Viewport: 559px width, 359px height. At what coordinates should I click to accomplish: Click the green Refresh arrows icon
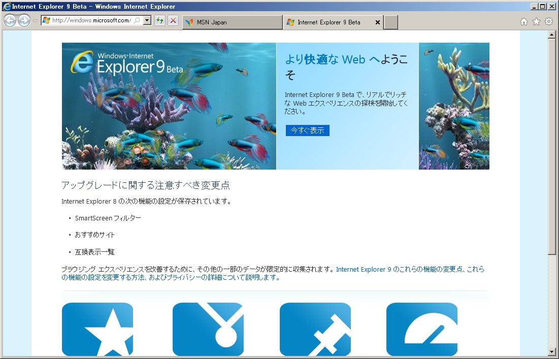tap(160, 21)
